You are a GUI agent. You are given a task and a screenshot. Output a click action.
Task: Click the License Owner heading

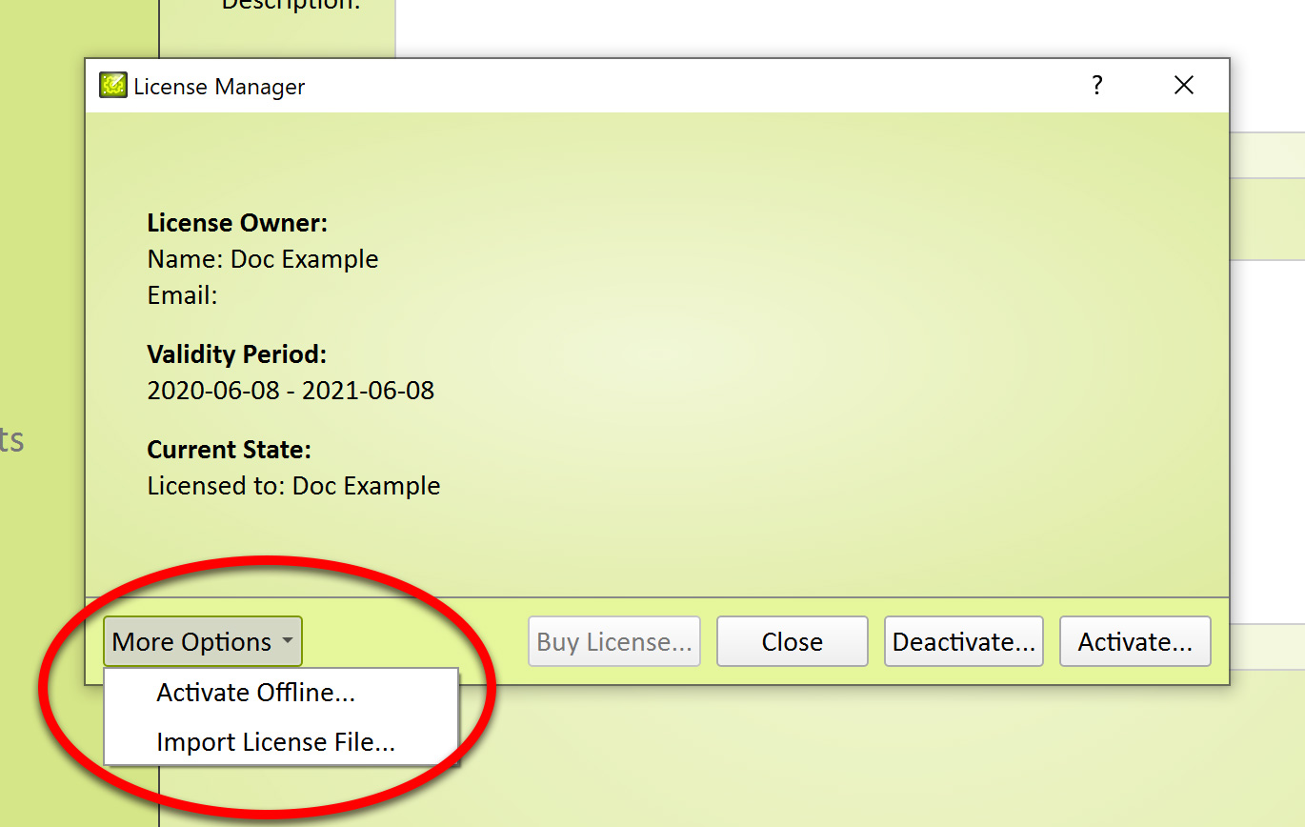pos(237,223)
